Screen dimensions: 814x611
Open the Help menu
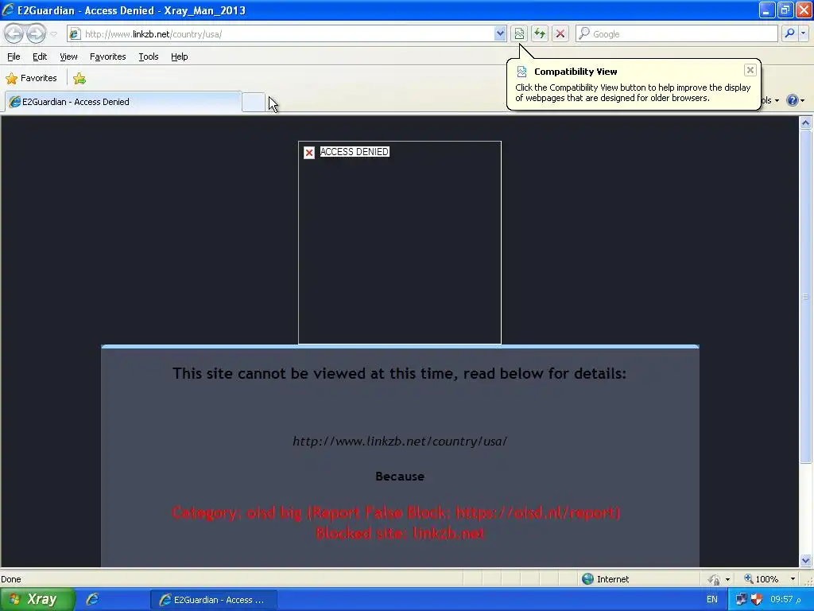179,56
